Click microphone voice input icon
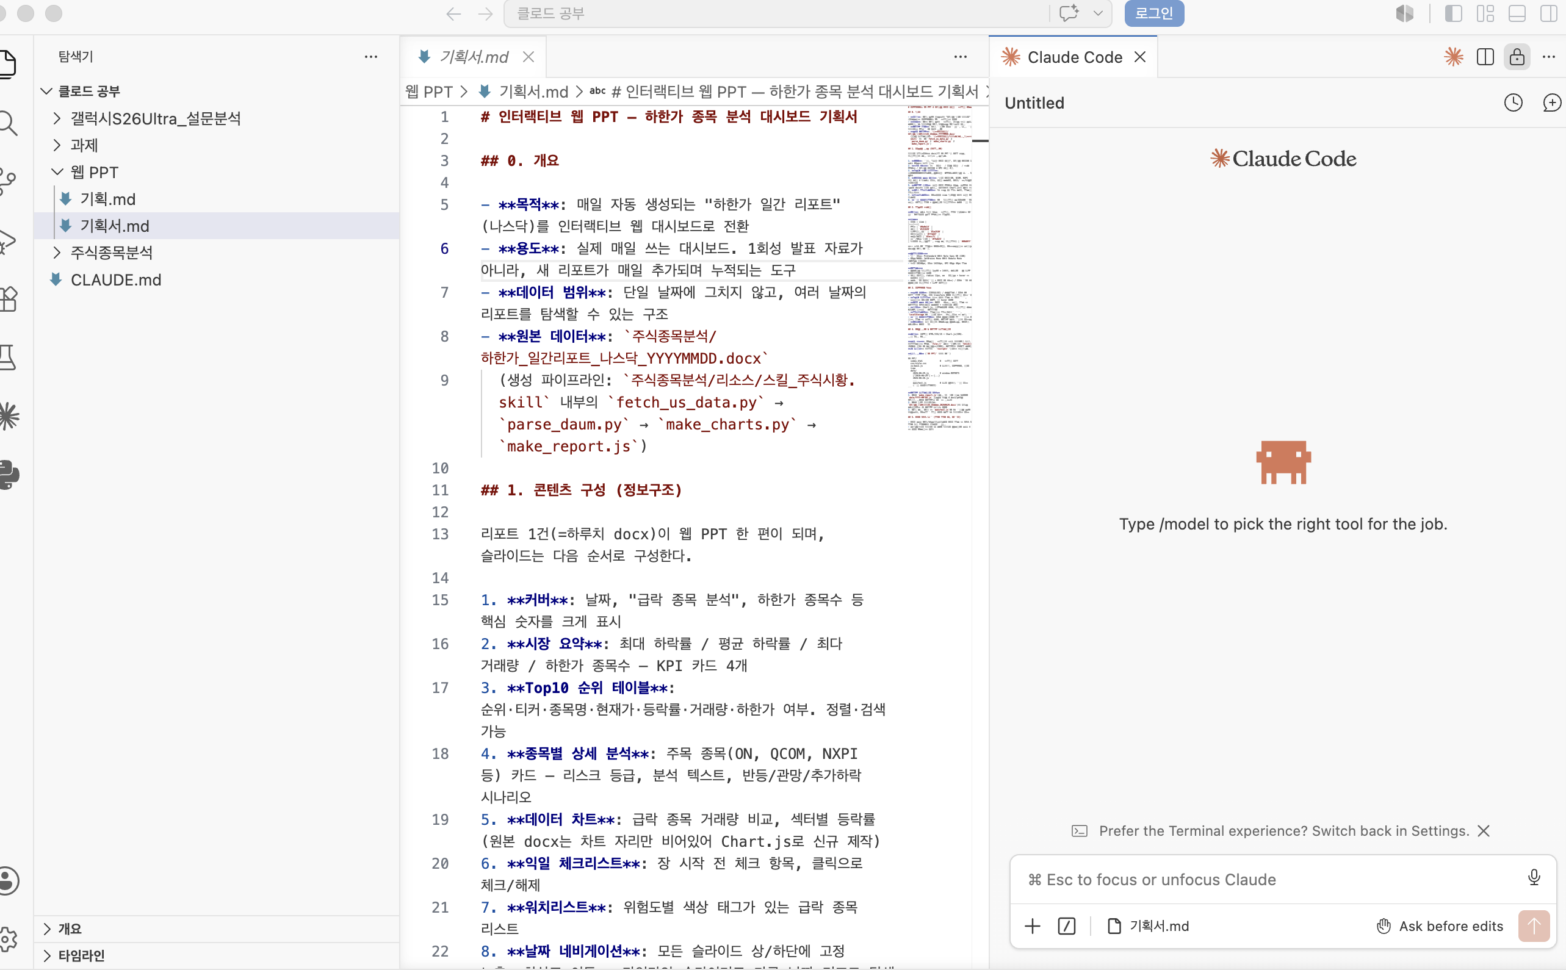 point(1534,878)
